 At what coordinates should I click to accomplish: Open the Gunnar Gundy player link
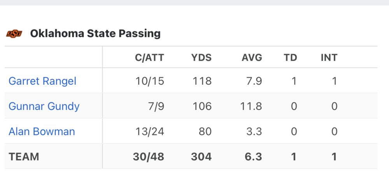click(x=44, y=106)
